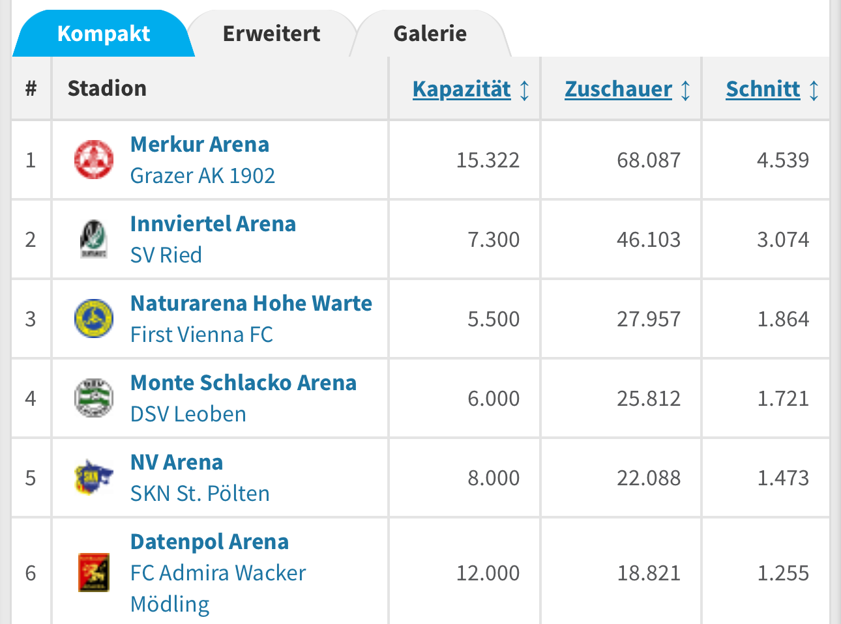Sort table by Schnitt header link
The image size is (841, 624).
(763, 89)
